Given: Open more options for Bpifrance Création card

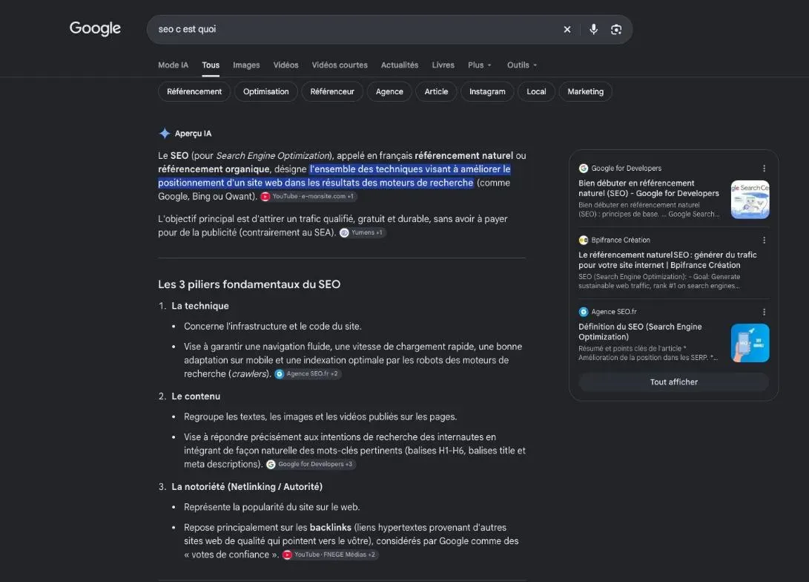Looking at the screenshot, I should 764,240.
